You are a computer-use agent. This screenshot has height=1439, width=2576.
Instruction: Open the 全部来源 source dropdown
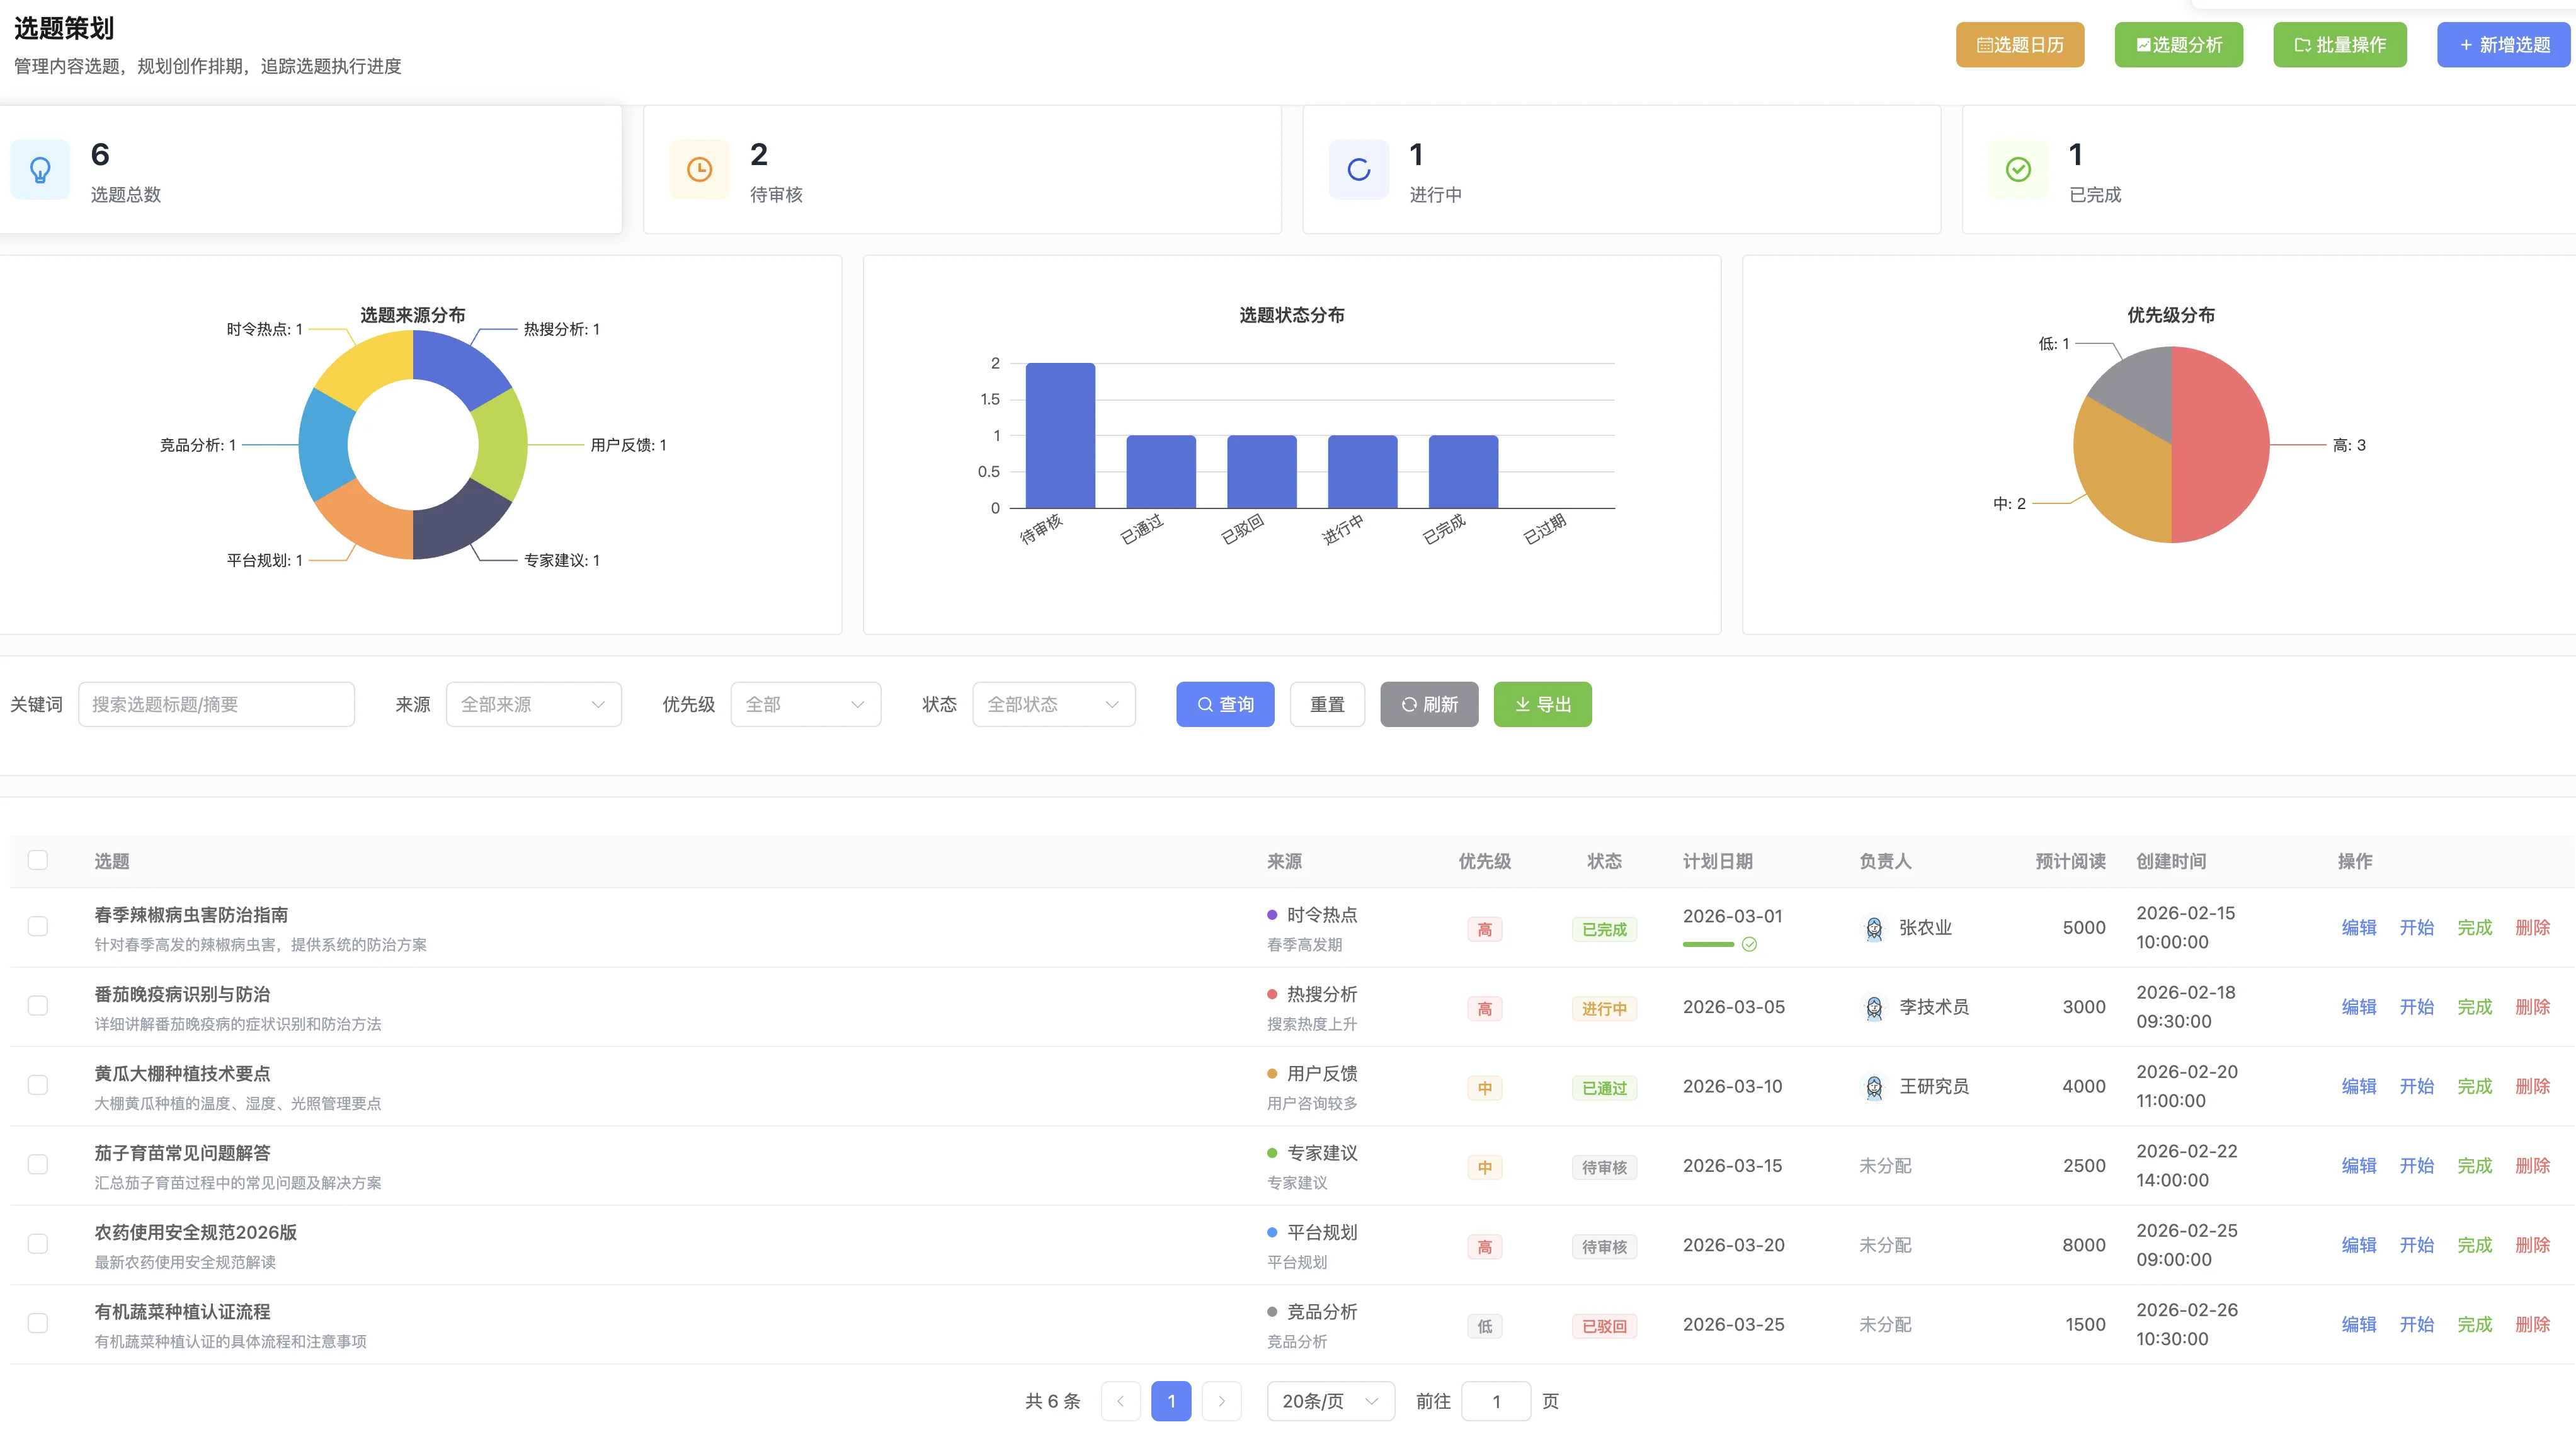pos(533,704)
